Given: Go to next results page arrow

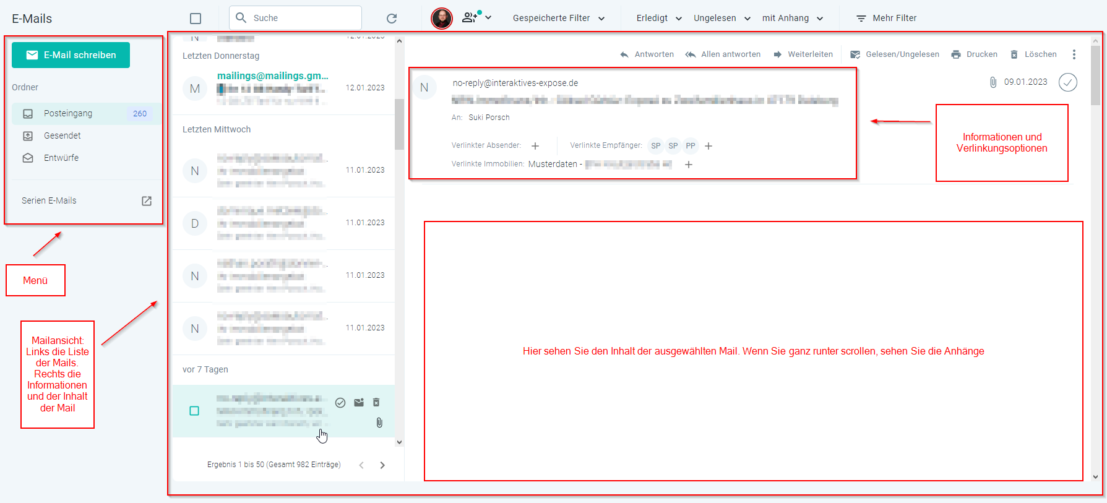Looking at the screenshot, I should click(x=382, y=465).
